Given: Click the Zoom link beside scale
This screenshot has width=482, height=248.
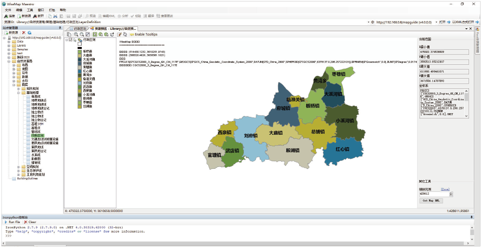Looking at the screenshot, I should coord(445,189).
